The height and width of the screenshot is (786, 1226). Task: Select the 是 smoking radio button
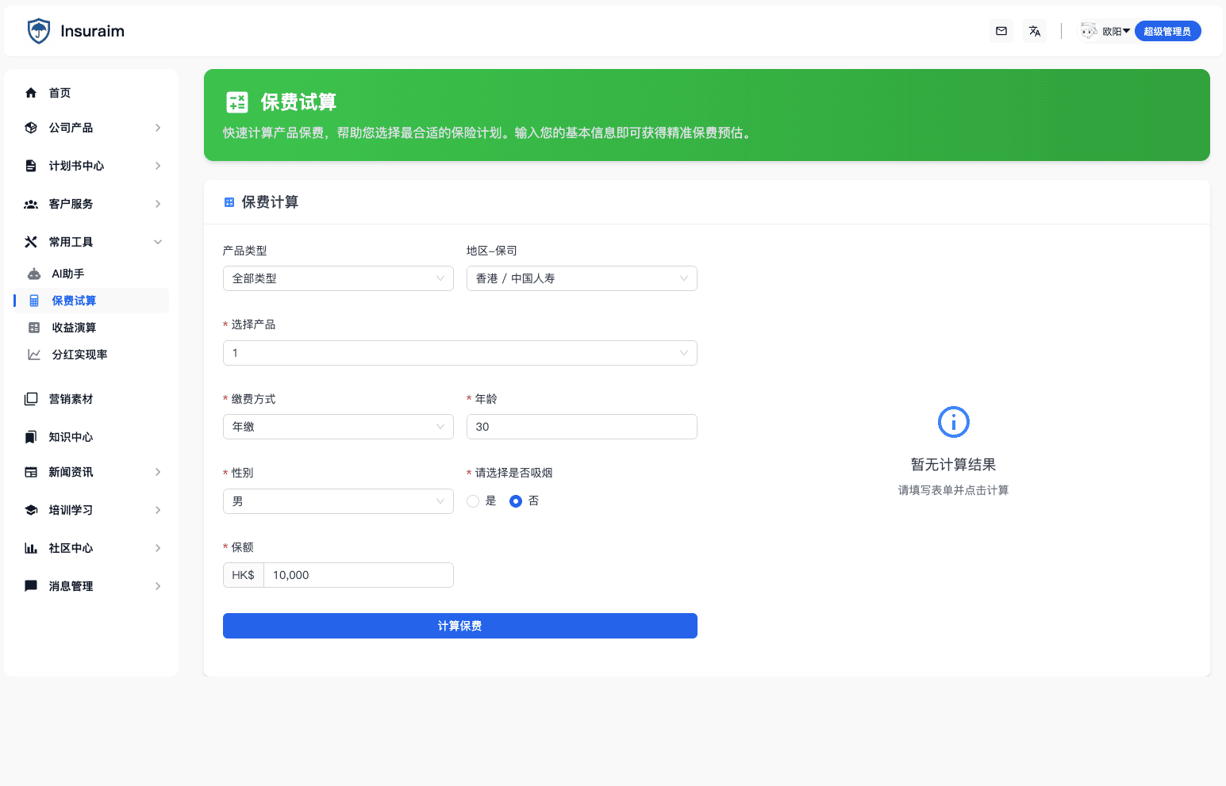pyautogui.click(x=473, y=500)
